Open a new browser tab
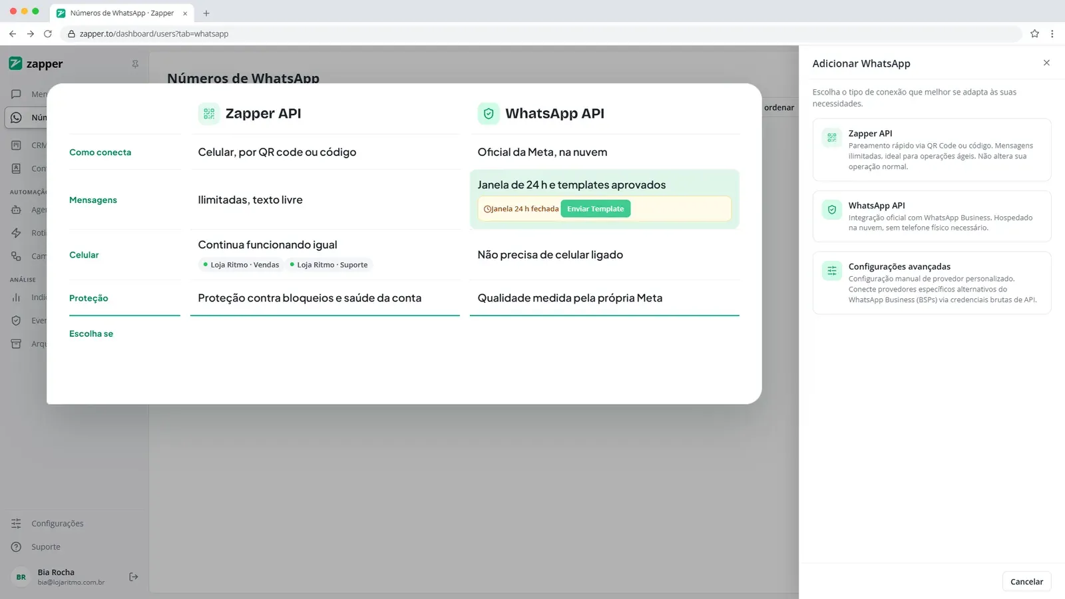The height and width of the screenshot is (599, 1065). point(206,13)
